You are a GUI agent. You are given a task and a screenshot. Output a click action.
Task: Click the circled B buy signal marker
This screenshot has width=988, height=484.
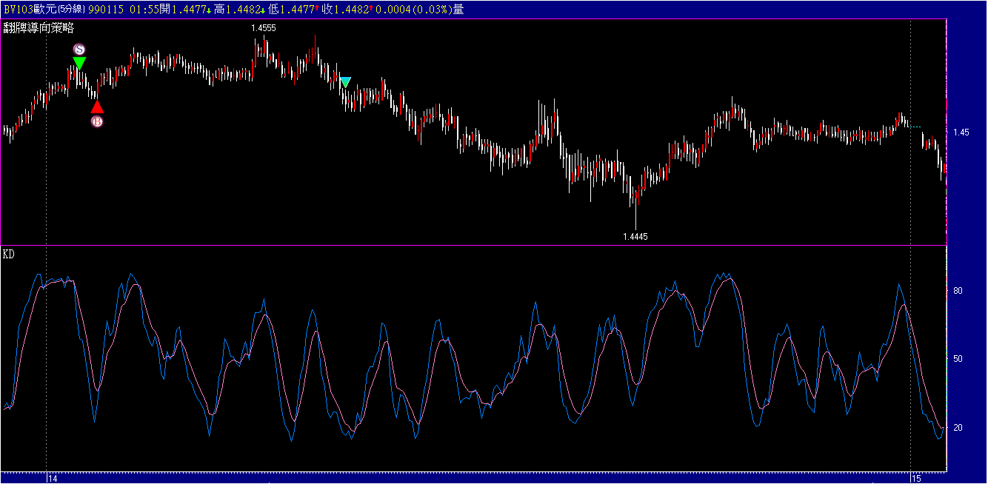click(x=97, y=121)
